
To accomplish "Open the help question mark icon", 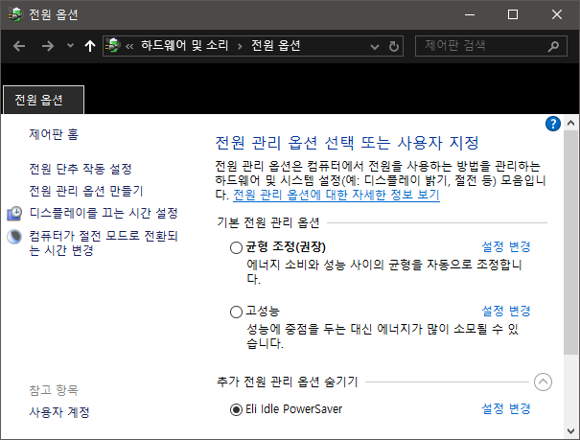I will click(553, 124).
